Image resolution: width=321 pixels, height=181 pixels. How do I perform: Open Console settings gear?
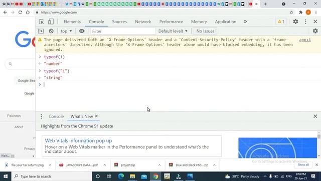(x=315, y=31)
